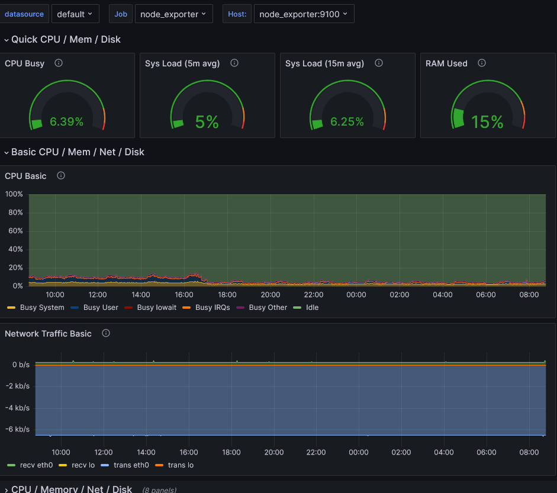
Task: Toggle Busy System series in CPU legend
Action: point(42,308)
